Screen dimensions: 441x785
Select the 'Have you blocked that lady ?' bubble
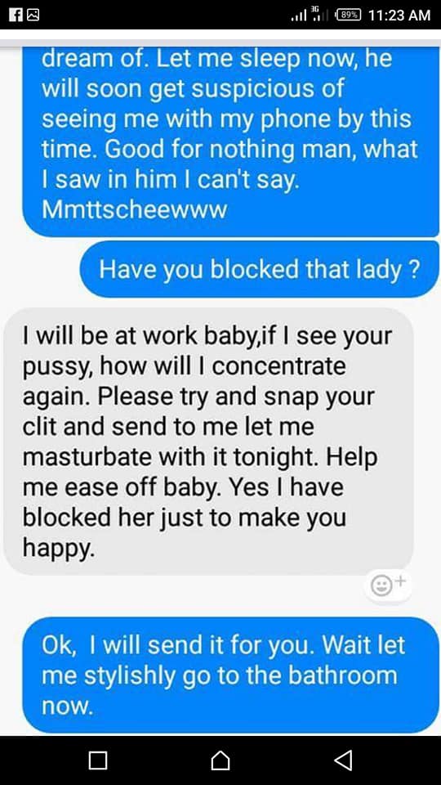259,269
